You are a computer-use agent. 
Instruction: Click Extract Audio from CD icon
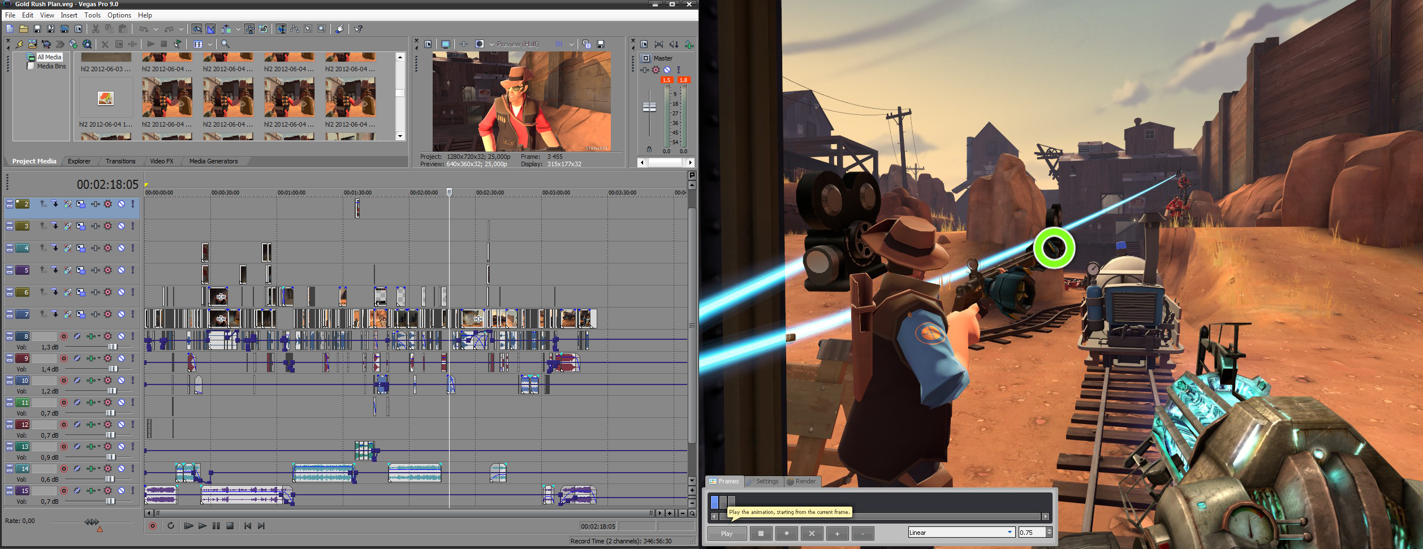point(74,44)
